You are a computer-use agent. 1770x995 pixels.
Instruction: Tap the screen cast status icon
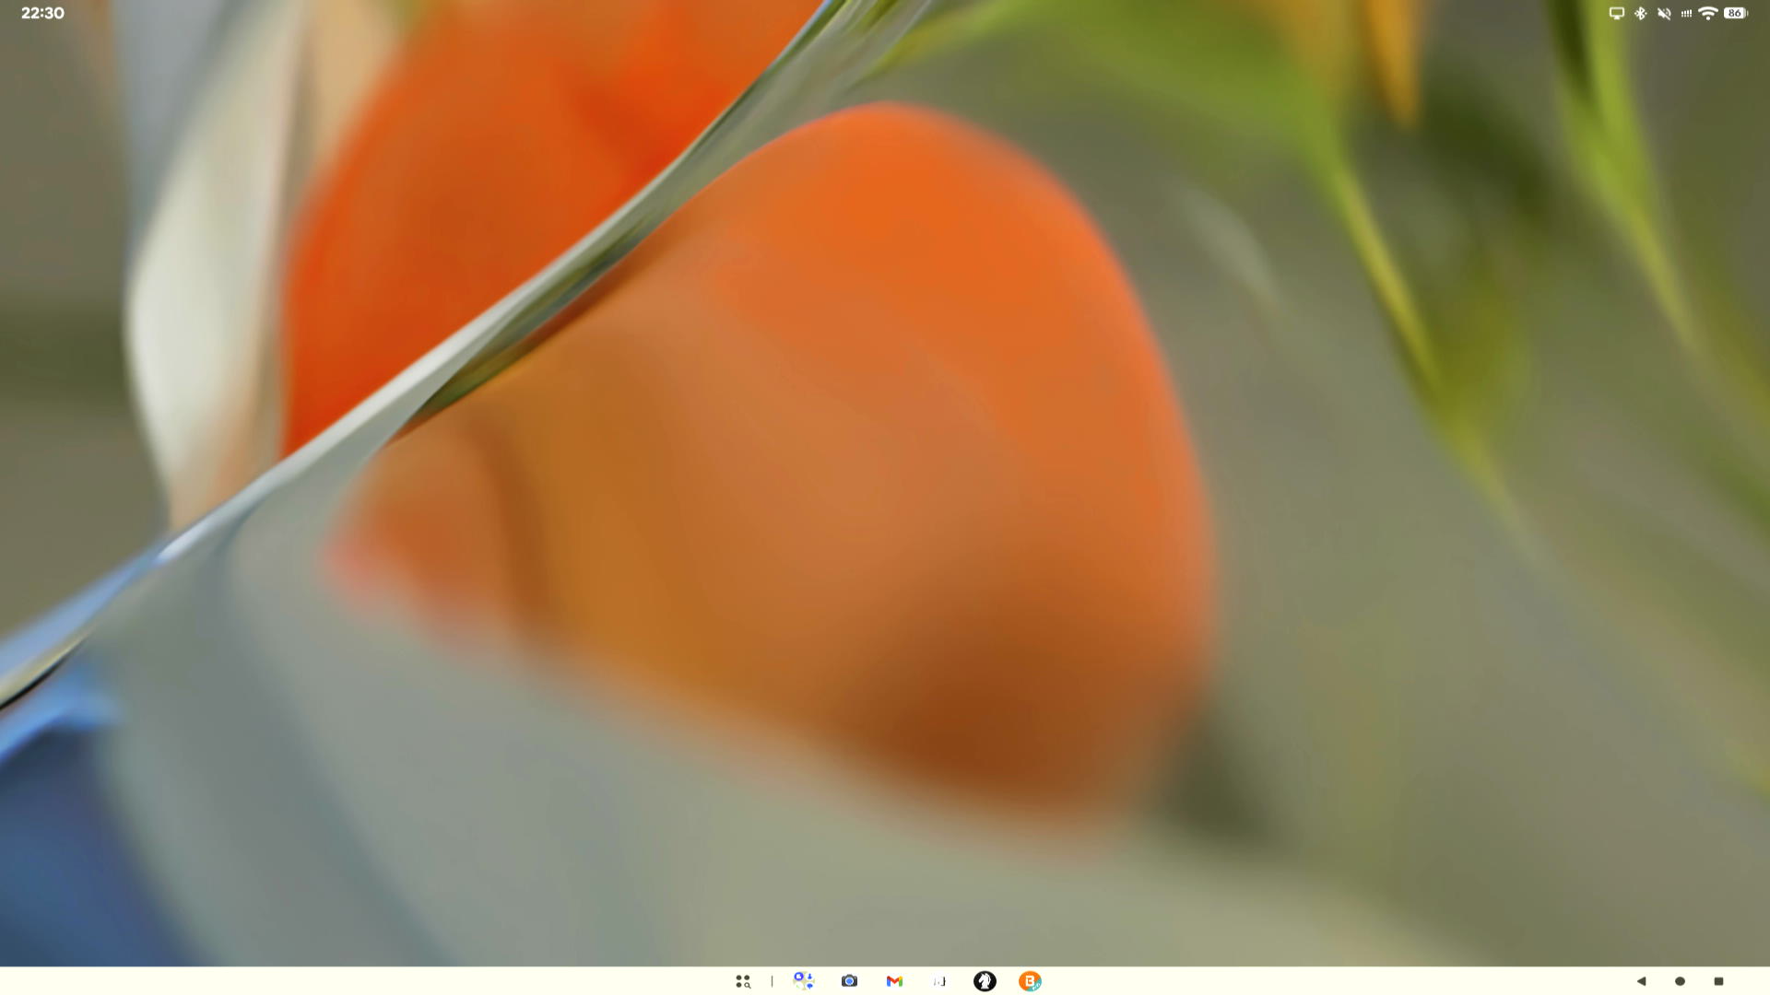click(1616, 13)
